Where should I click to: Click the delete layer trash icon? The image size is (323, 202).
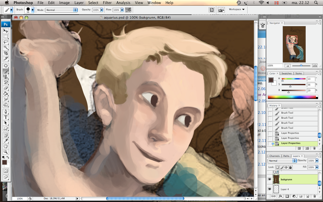(x=314, y=196)
